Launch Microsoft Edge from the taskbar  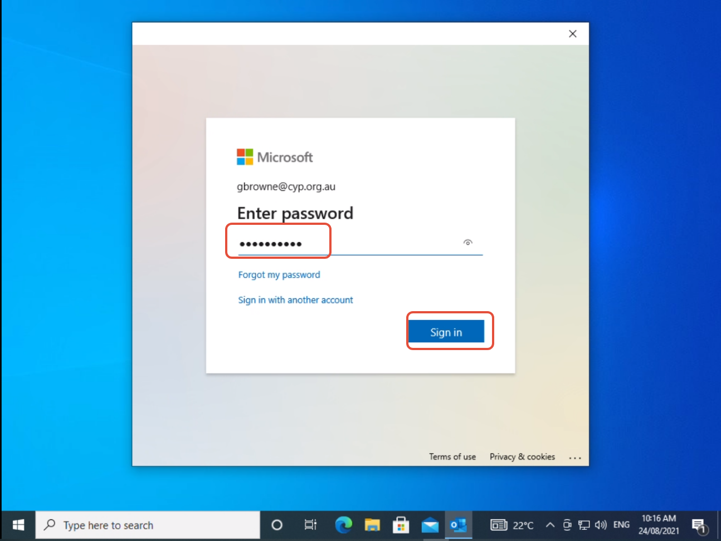(x=343, y=525)
